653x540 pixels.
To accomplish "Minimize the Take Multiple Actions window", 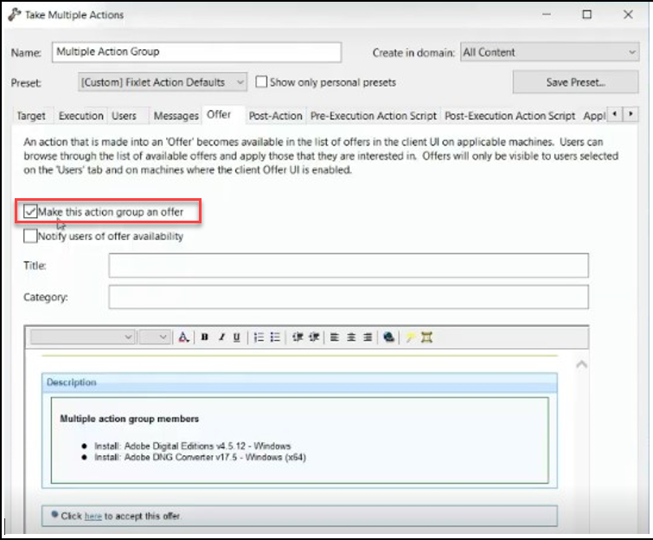I will [x=547, y=15].
